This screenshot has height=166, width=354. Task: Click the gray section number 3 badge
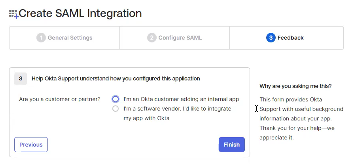pos(21,78)
